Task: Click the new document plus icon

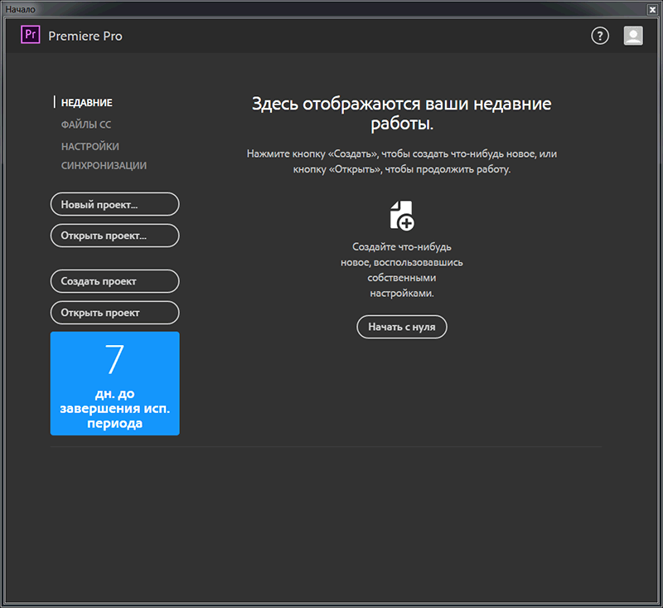Action: click(402, 216)
